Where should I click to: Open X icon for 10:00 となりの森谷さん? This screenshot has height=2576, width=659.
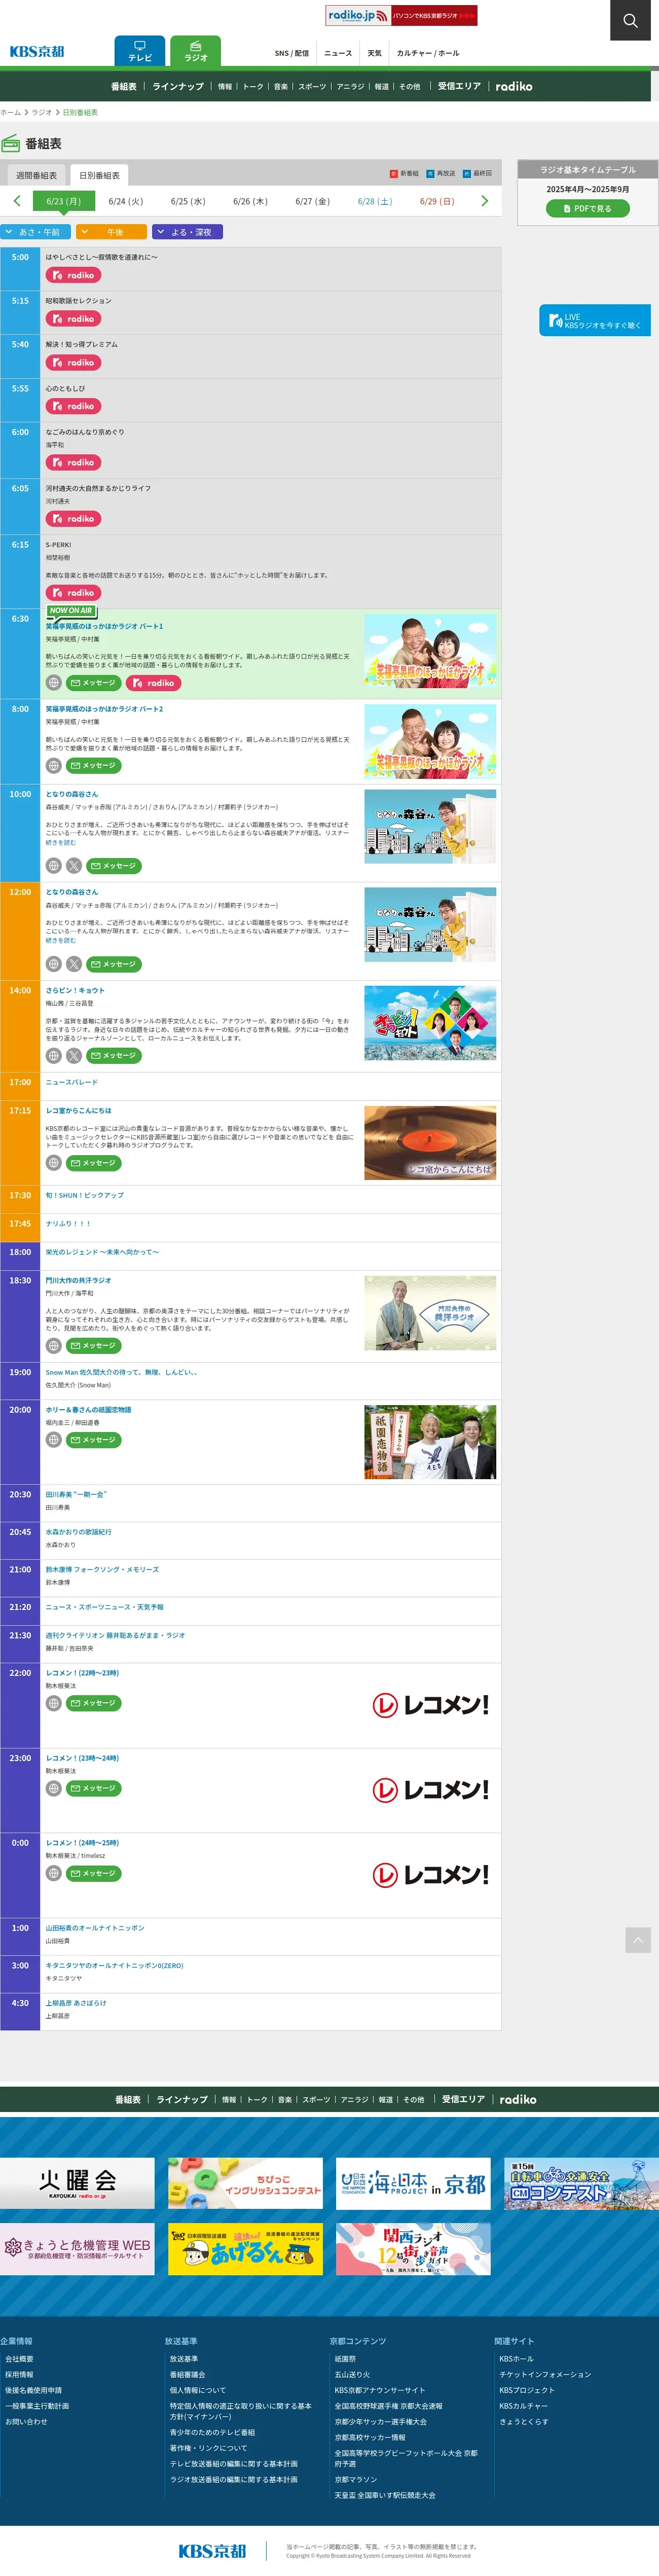pyautogui.click(x=74, y=866)
